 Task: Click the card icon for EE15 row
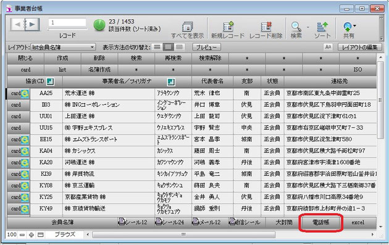[x=25, y=140]
